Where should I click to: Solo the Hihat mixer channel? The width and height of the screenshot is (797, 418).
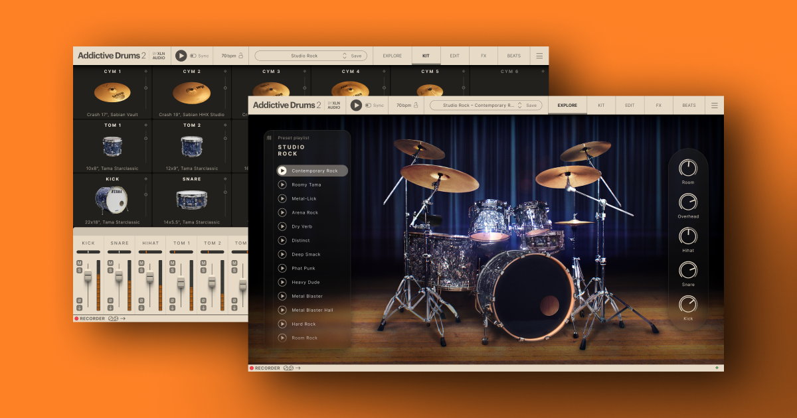[141, 270]
